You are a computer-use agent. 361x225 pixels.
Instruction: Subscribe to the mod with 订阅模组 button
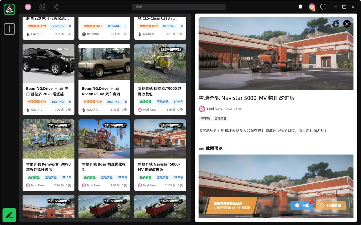[331, 205]
